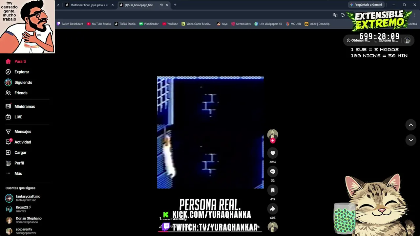The image size is (420, 236).
Task: Open the Planificador bookmark
Action: tap(149, 24)
